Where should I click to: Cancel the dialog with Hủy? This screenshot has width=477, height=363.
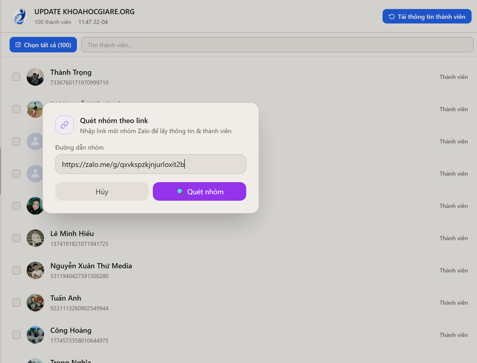pos(102,191)
